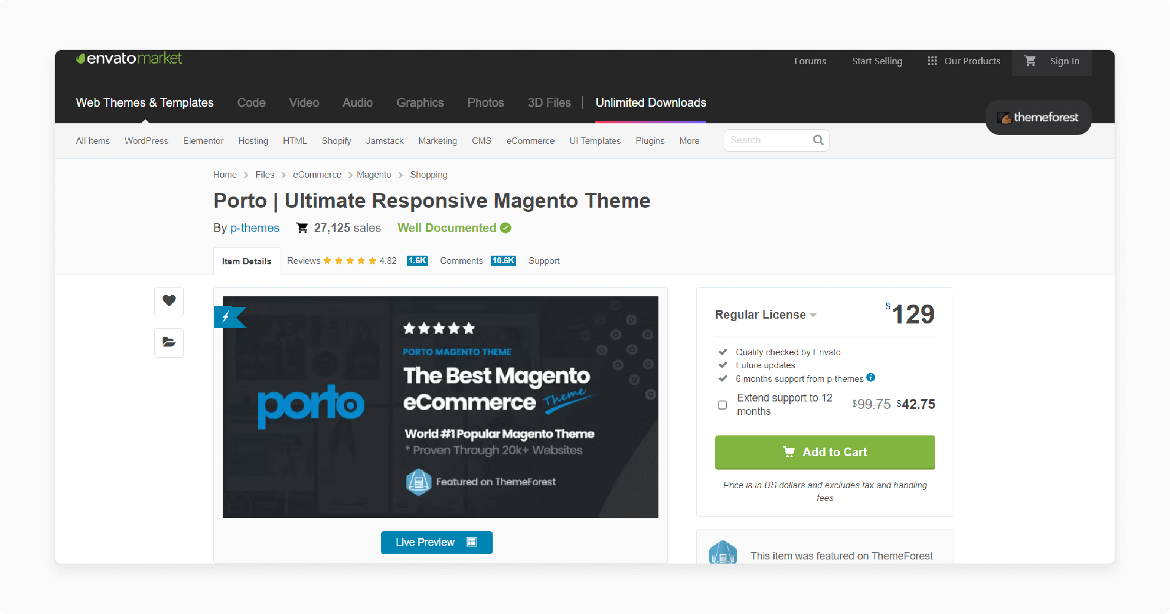Click Sign In

tap(1064, 61)
